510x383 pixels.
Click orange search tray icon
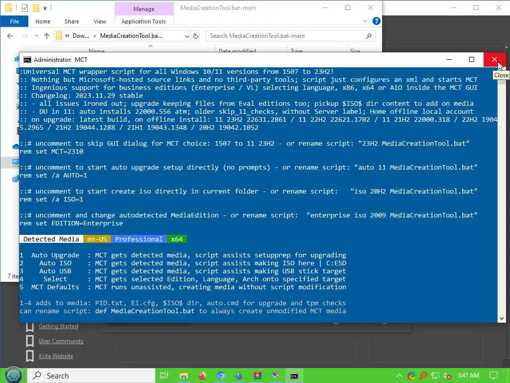[x=423, y=376]
